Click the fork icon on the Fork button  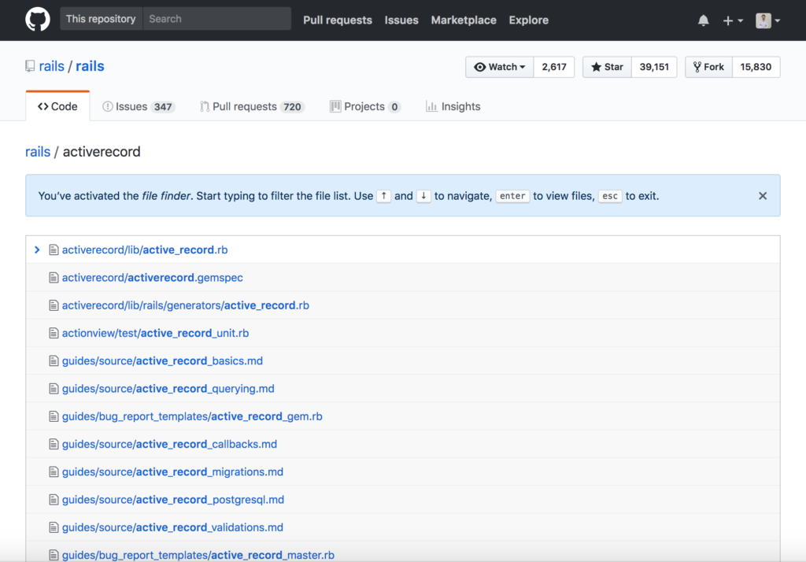click(x=697, y=67)
